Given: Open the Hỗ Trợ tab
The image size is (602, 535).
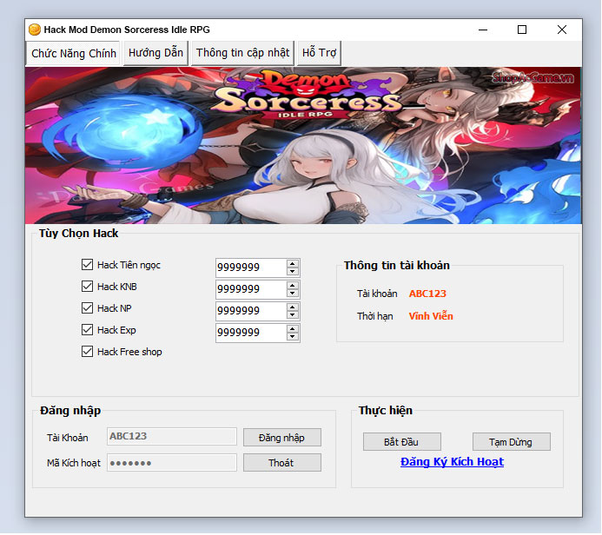Looking at the screenshot, I should pos(319,53).
